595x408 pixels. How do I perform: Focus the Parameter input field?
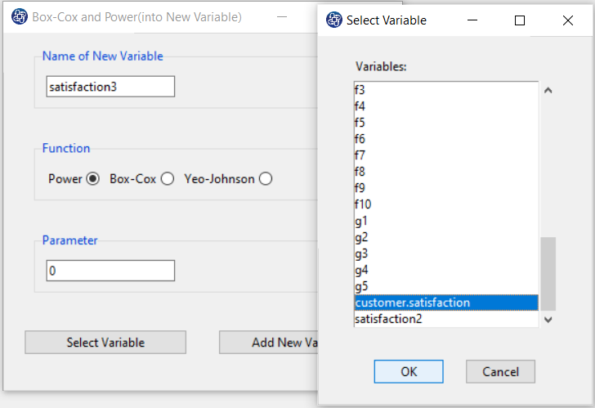tap(110, 271)
